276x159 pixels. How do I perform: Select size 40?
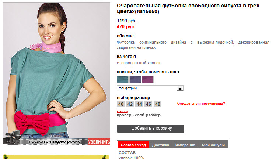tap(121, 104)
